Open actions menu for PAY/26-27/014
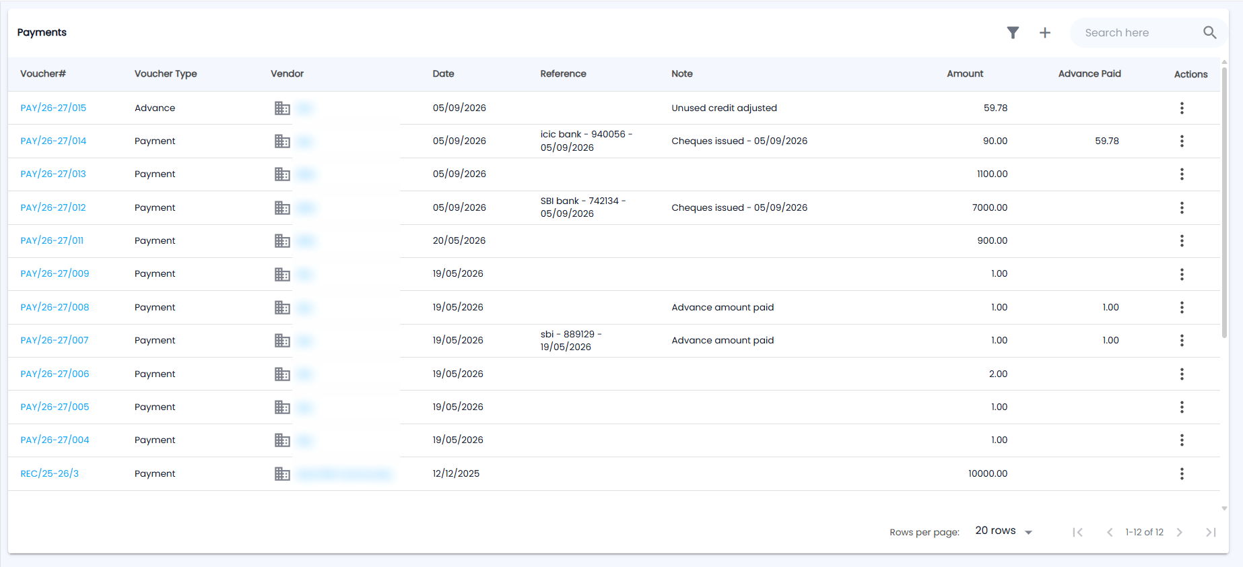 [x=1182, y=141]
